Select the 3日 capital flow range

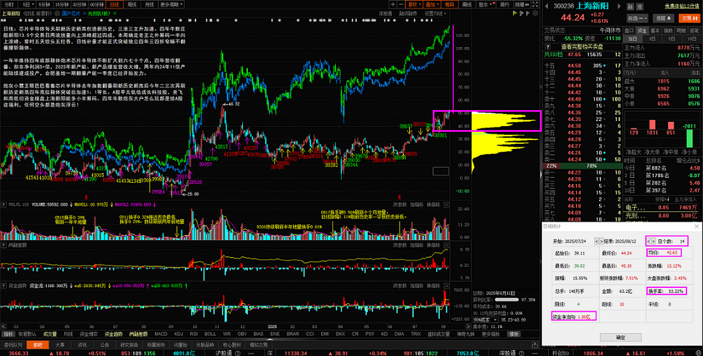coord(653,39)
